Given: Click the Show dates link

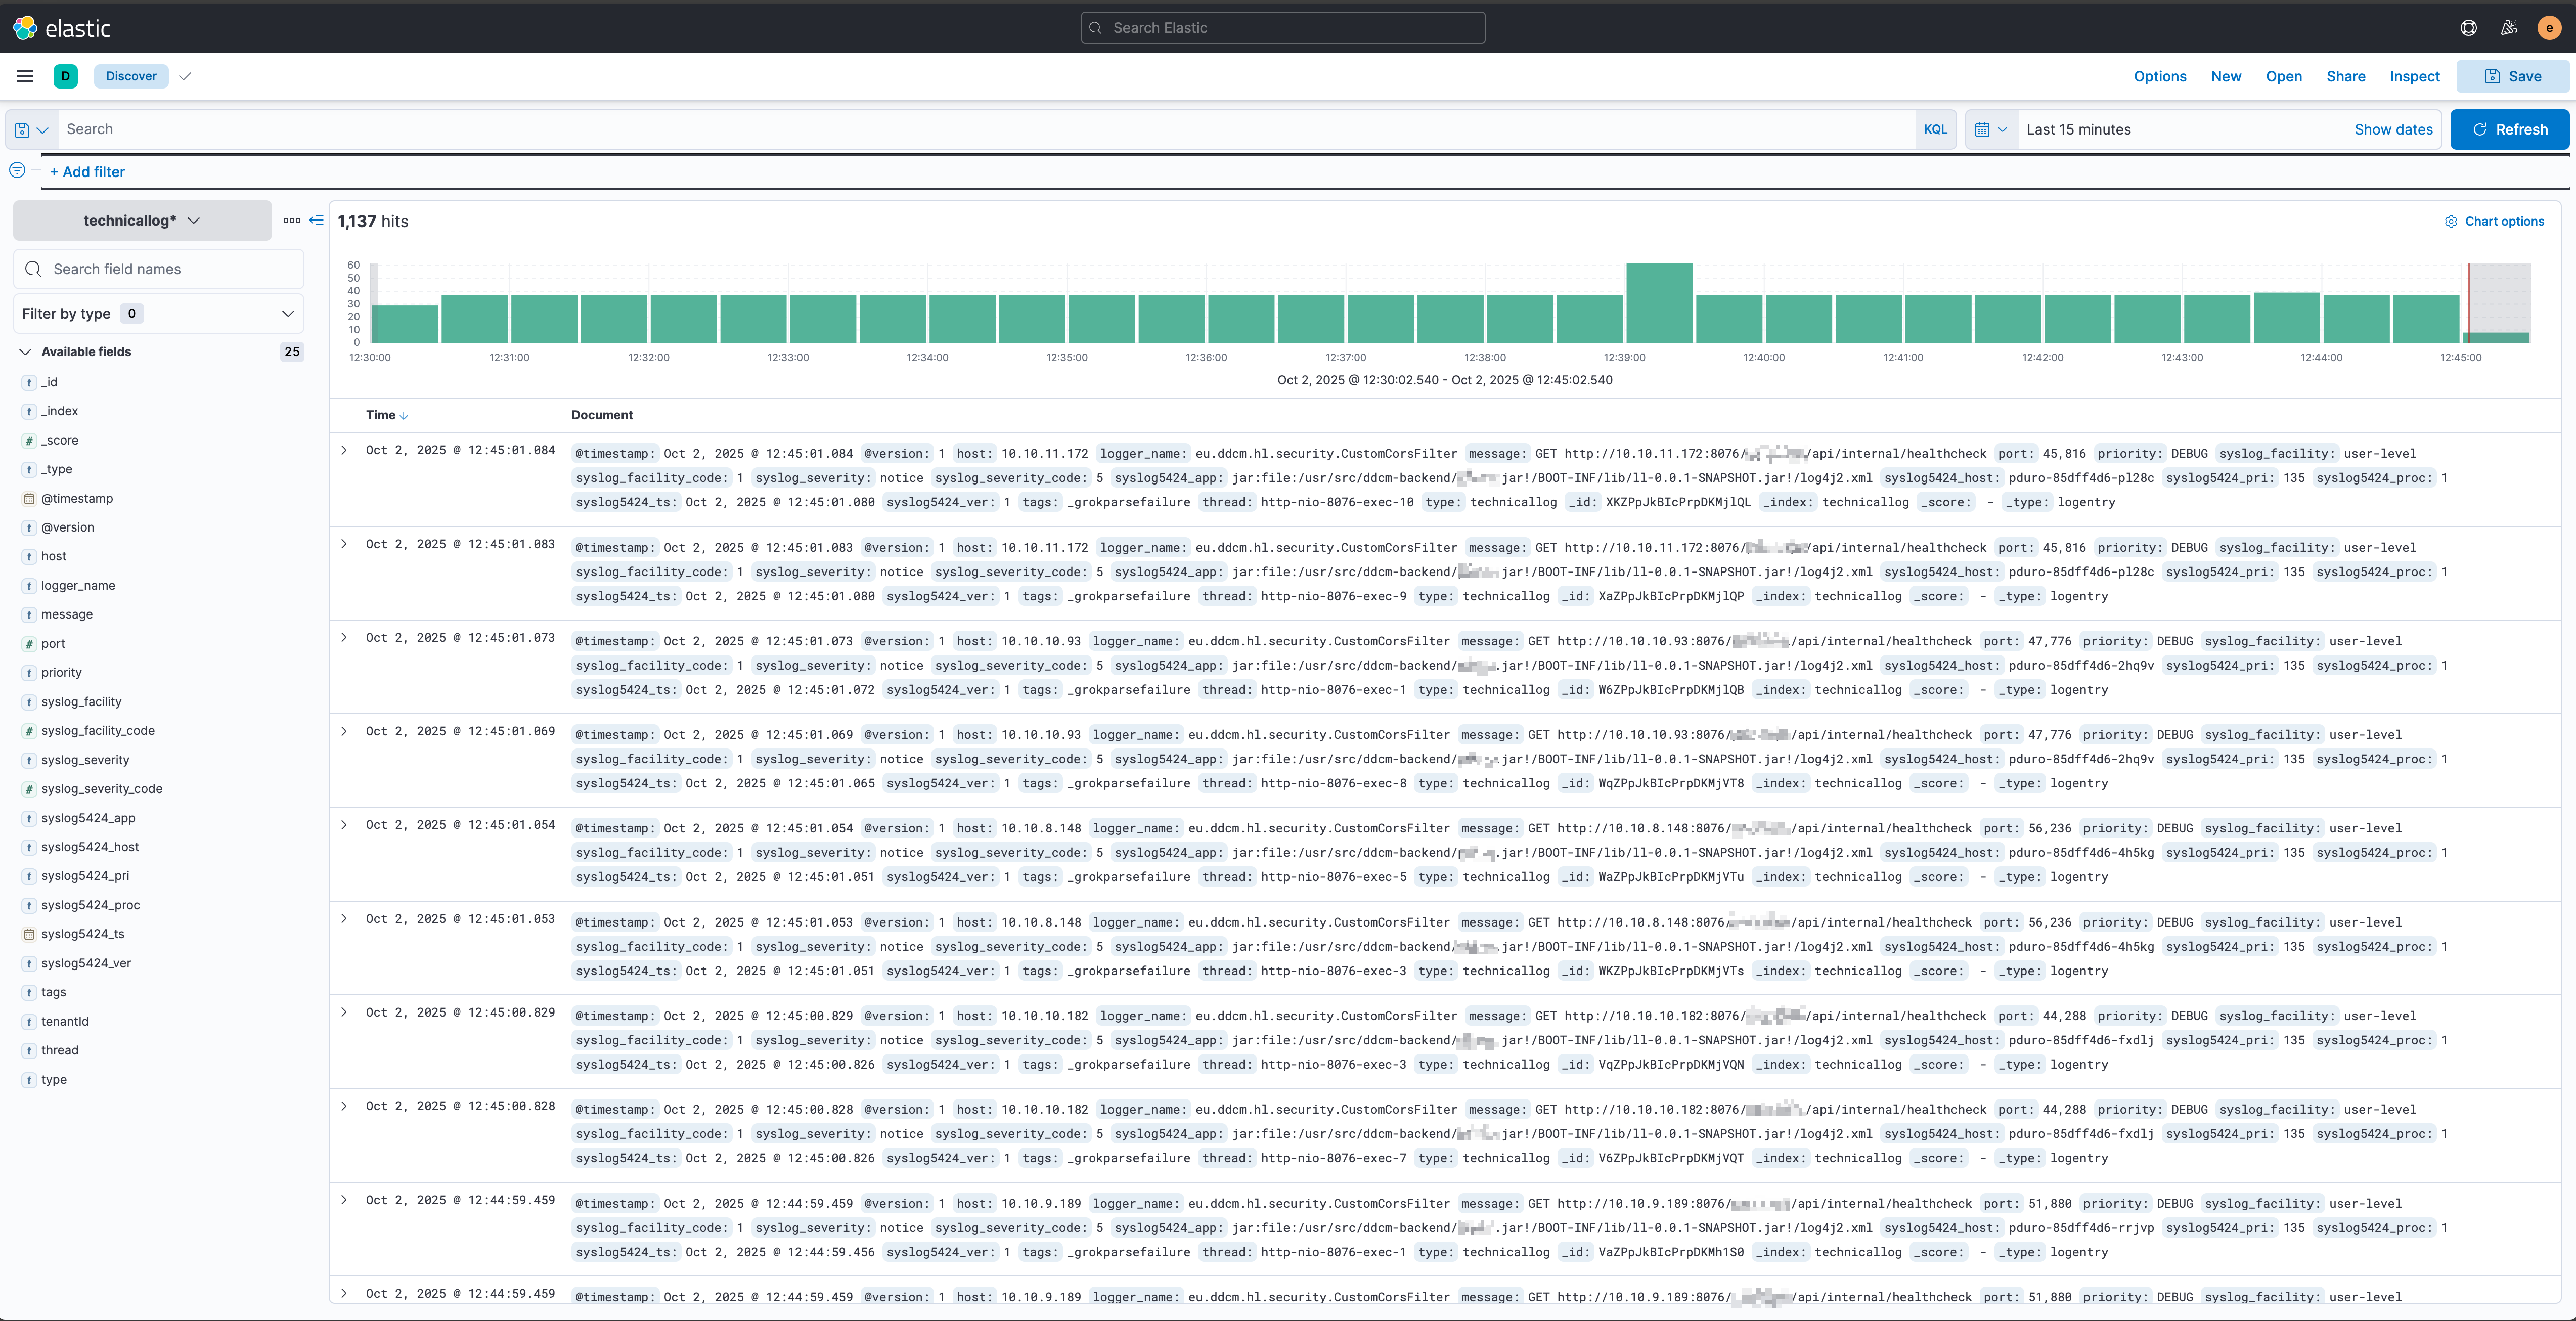Looking at the screenshot, I should (x=2393, y=130).
